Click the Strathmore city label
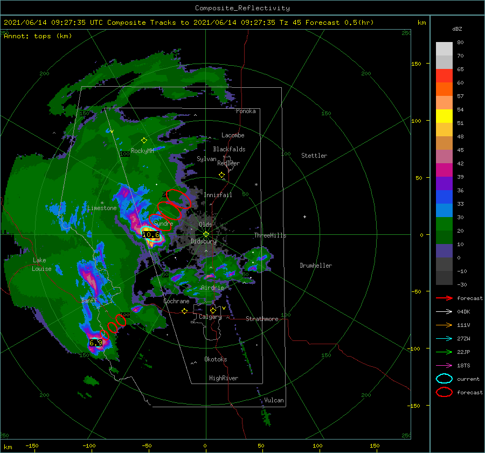Viewport: 485px width, 453px height. coord(262,319)
